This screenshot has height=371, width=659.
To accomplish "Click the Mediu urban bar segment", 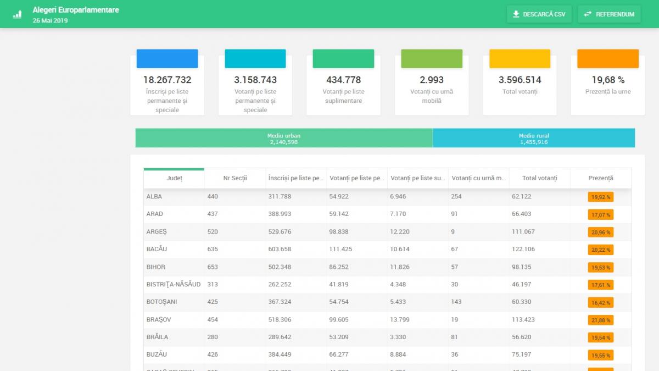I will 284,139.
